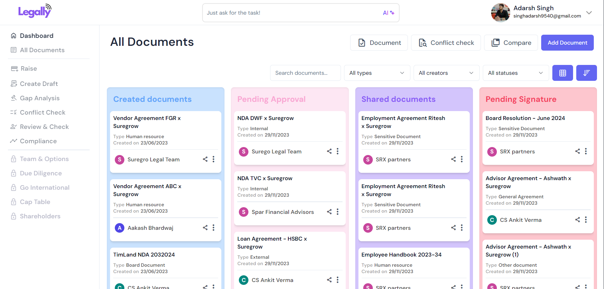Open Gap Analysis from sidebar
The image size is (604, 289).
pos(40,98)
